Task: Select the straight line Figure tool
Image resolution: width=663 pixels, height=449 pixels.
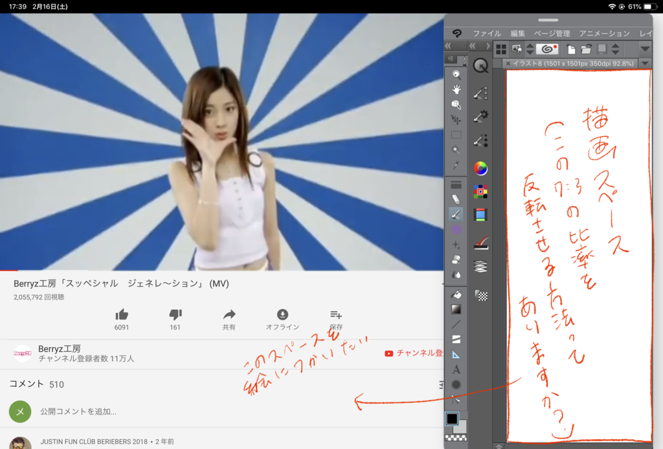Action: pos(456,324)
